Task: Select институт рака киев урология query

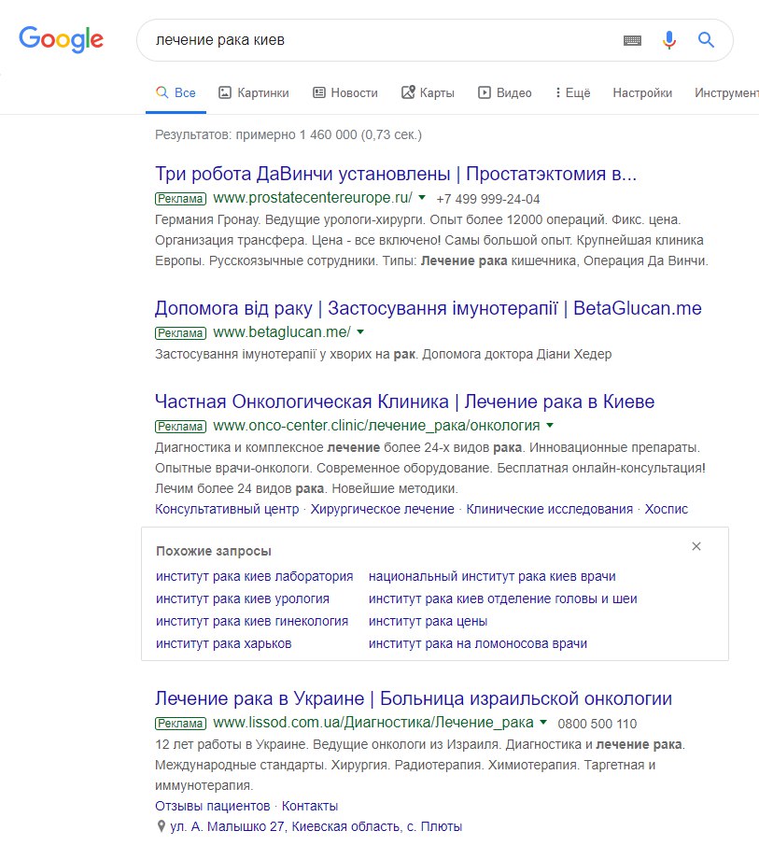Action: pos(243,598)
